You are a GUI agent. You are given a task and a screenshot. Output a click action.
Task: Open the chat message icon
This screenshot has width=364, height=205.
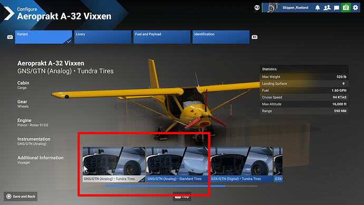click(x=337, y=8)
